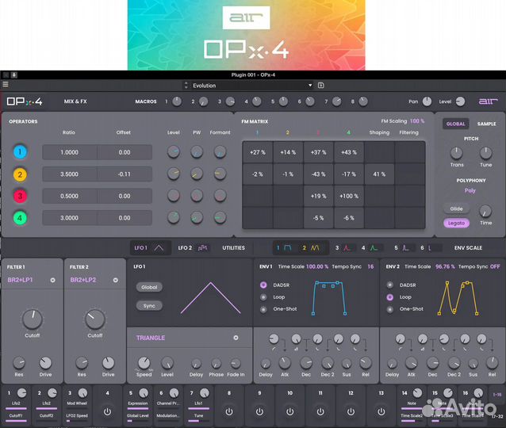This screenshot has height=428, width=506.
Task: Click FM matrix shaping cell 41 %
Action: 379,174
